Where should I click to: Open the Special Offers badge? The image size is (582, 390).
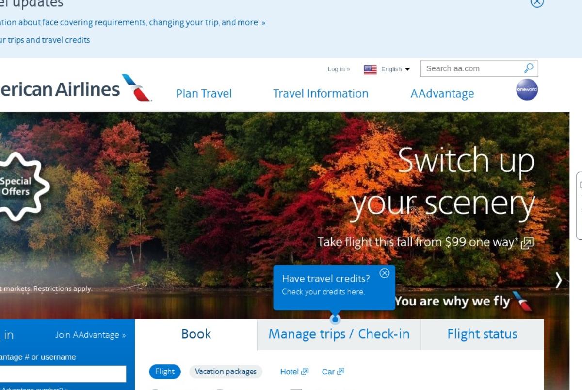coord(19,187)
